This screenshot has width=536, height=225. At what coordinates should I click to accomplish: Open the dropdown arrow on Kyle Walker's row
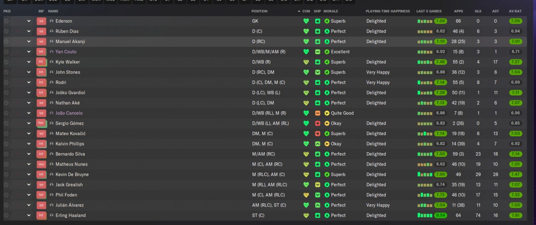tap(29, 62)
